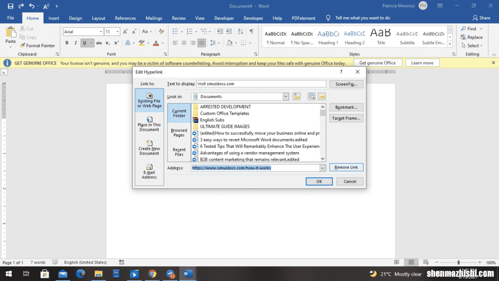Select E-mail Address link option
499x281 pixels.
click(149, 172)
